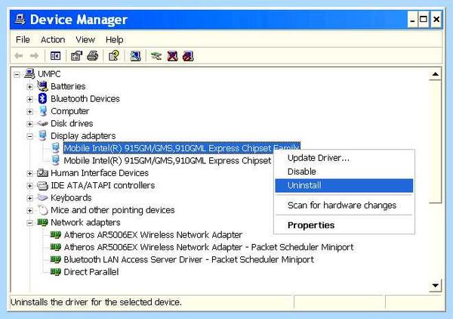The height and width of the screenshot is (319, 453).
Task: Collapse the Display adapters node
Action: [29, 136]
